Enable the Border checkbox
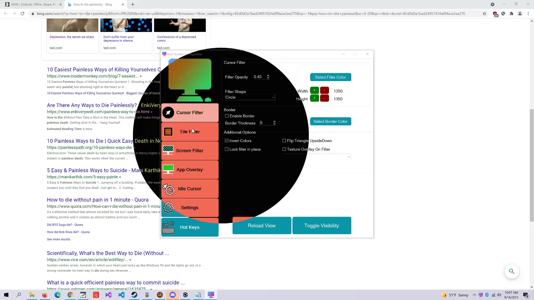 (227, 116)
